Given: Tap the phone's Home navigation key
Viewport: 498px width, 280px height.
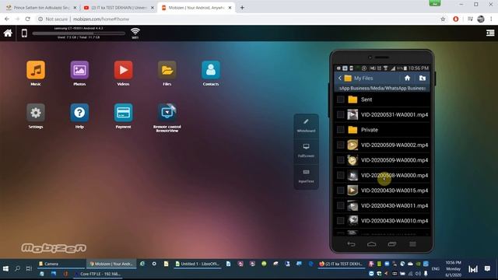Looking at the screenshot, I should 372,243.
